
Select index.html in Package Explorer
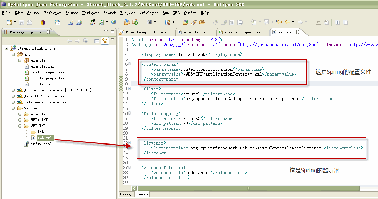tap(41, 144)
